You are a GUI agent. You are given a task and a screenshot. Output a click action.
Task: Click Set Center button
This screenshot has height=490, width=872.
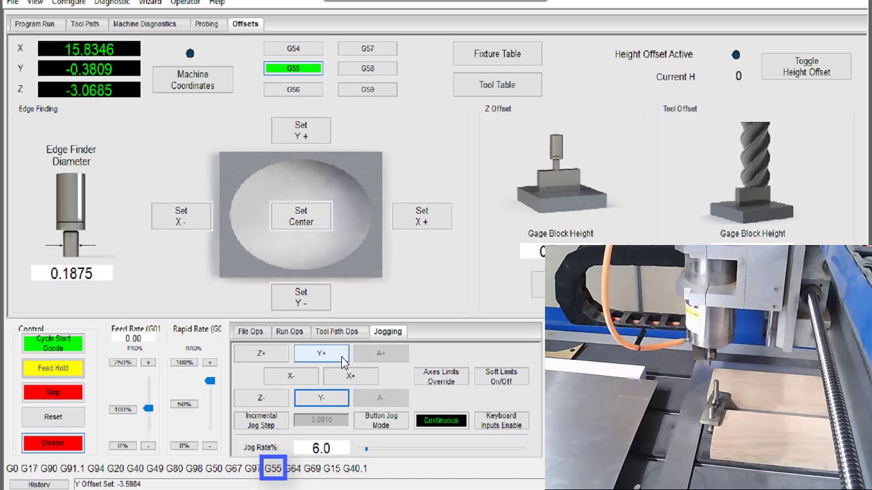point(301,216)
